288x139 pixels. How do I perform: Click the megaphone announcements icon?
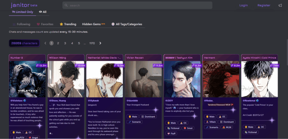point(280,5)
